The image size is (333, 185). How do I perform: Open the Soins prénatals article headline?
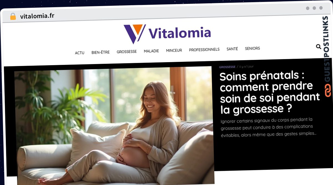[x=270, y=92]
